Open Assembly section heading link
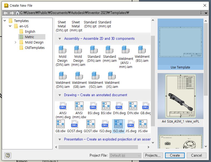The width and height of the screenshot is (211, 162). tap(99, 39)
